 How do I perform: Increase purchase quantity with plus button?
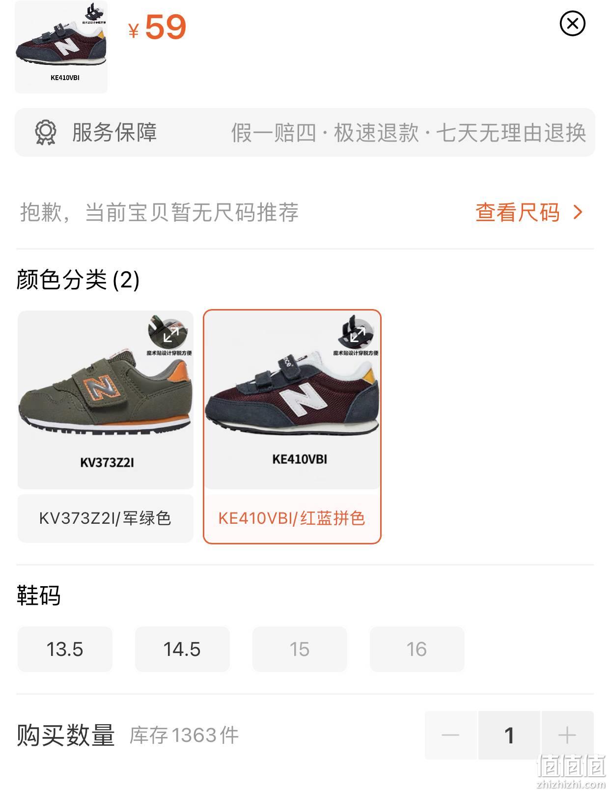click(x=567, y=735)
